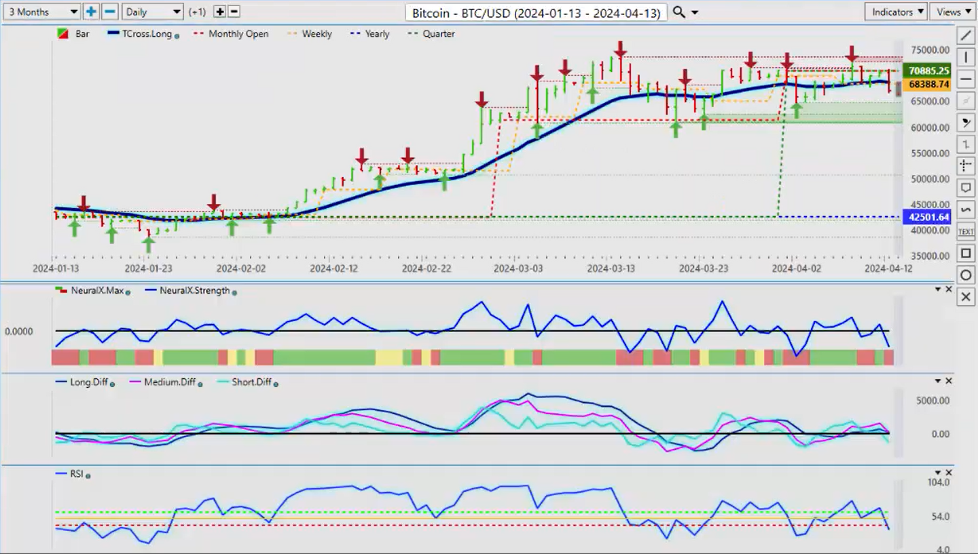The image size is (978, 554).
Task: Select the step-line retracement tool
Action: pos(966,144)
